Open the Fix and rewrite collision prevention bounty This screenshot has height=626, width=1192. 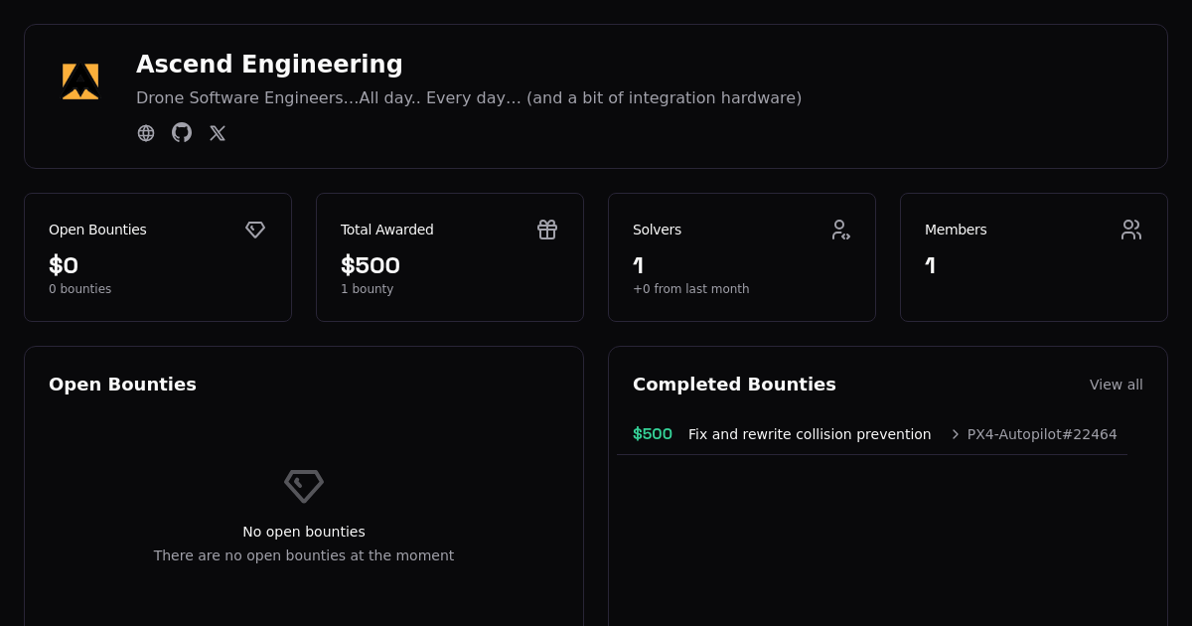click(810, 434)
